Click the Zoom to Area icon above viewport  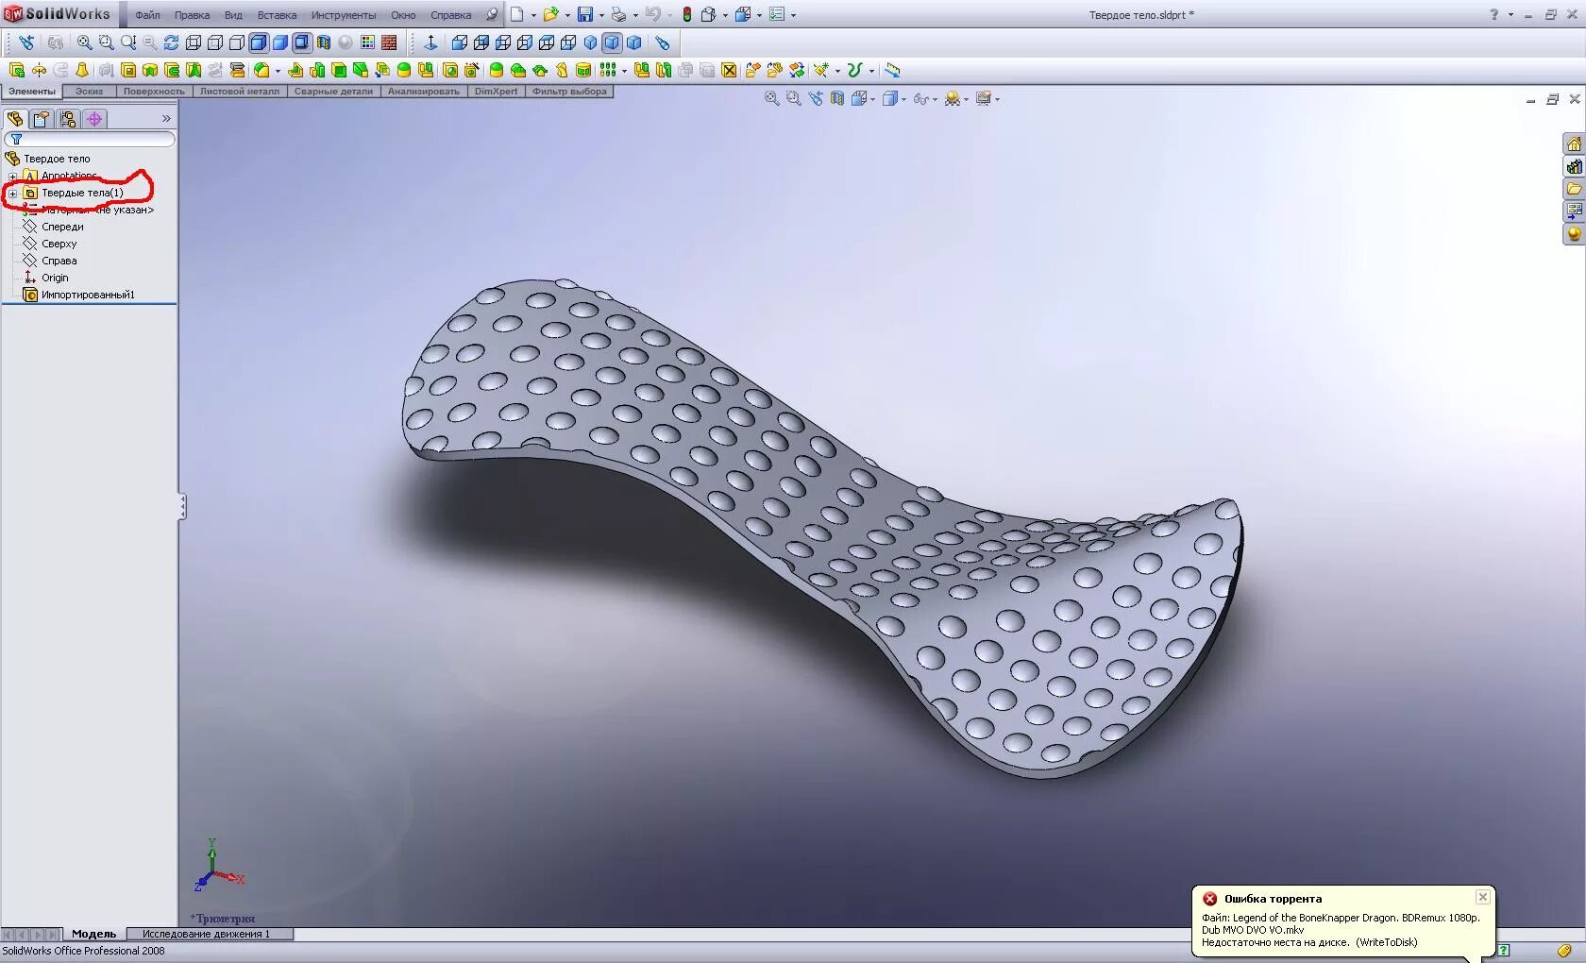[x=794, y=98]
